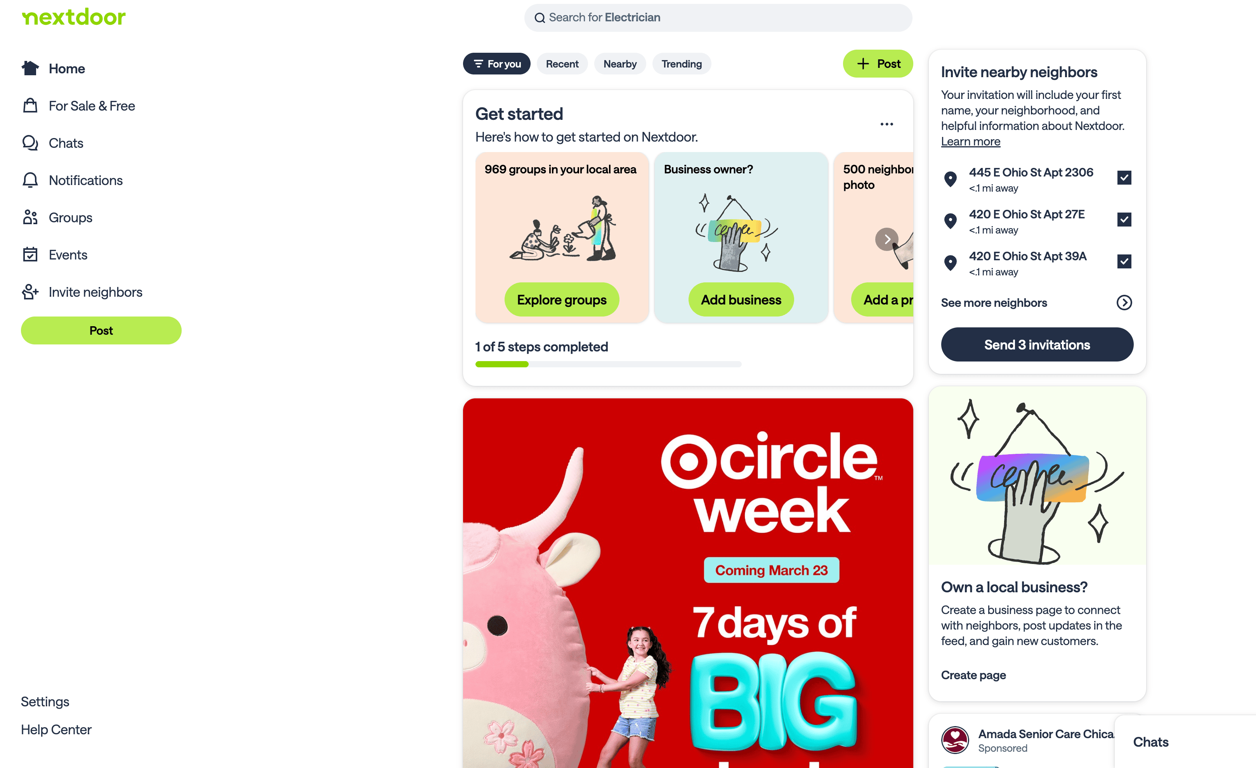
Task: Open the Home house icon
Action: coord(30,68)
